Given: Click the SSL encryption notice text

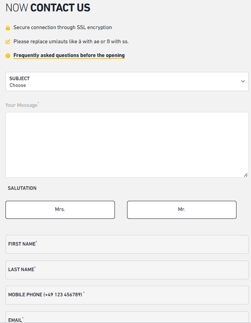Looking at the screenshot, I should point(63,28).
